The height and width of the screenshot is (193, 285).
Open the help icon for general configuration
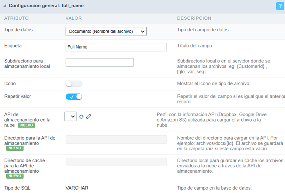pos(280,6)
